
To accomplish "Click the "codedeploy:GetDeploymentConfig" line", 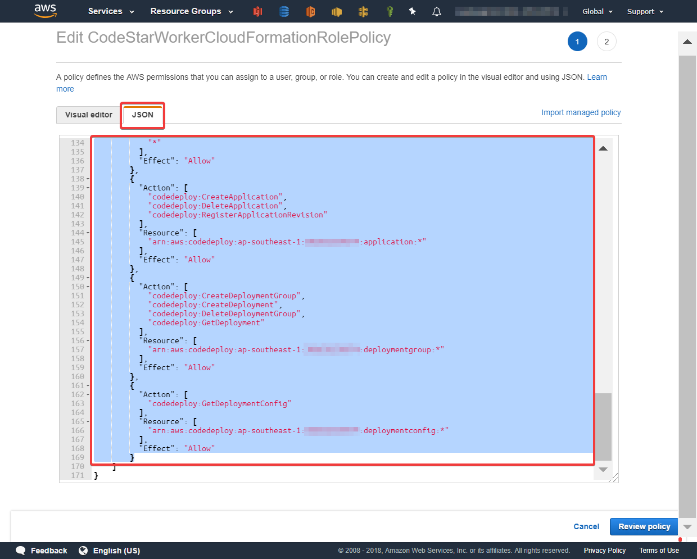I will (220, 404).
